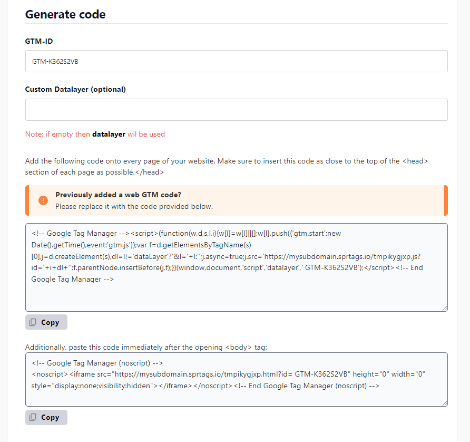Copy the noscript body GTM code
Viewport: 470px width, 442px height.
point(46,417)
